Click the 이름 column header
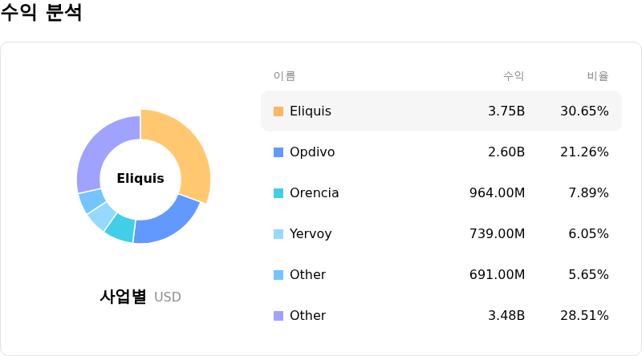 point(284,76)
